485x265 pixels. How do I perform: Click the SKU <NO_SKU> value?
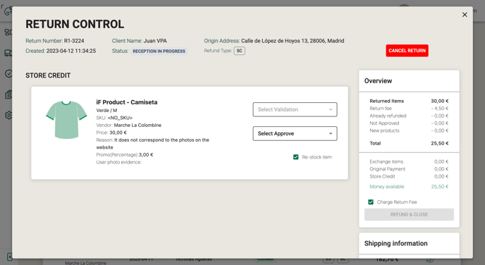[120, 118]
